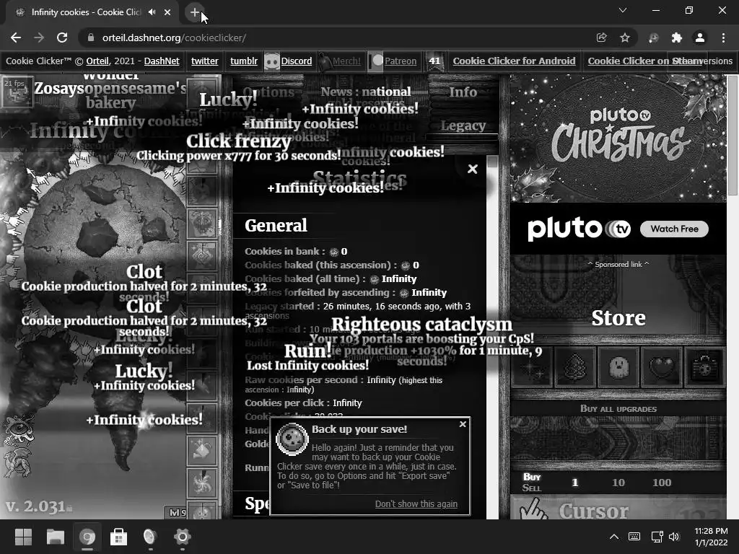Set bulk amount to 100
Image resolution: width=739 pixels, height=554 pixels.
662,483
